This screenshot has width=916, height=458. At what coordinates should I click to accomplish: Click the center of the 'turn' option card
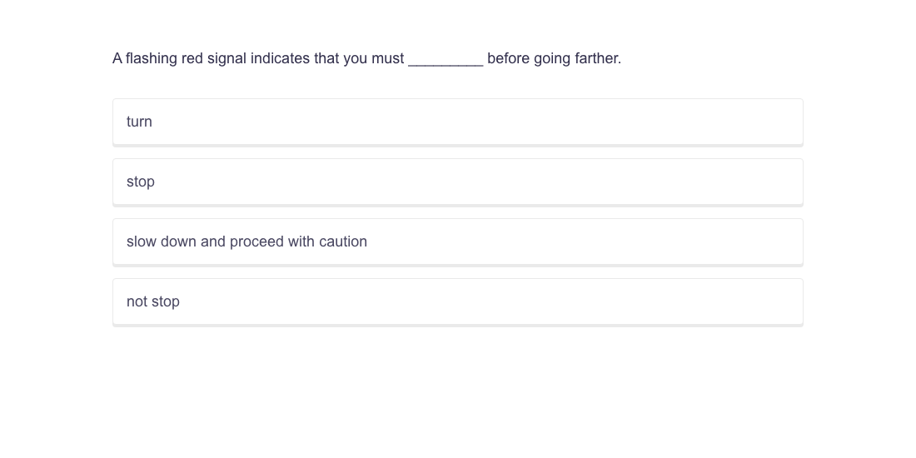coord(458,122)
